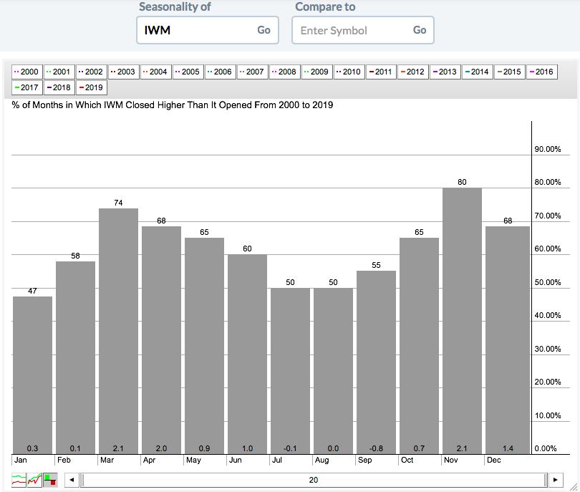Viewport: 580px width, 492px height.
Task: Click the Sep month axis label
Action: point(364,460)
